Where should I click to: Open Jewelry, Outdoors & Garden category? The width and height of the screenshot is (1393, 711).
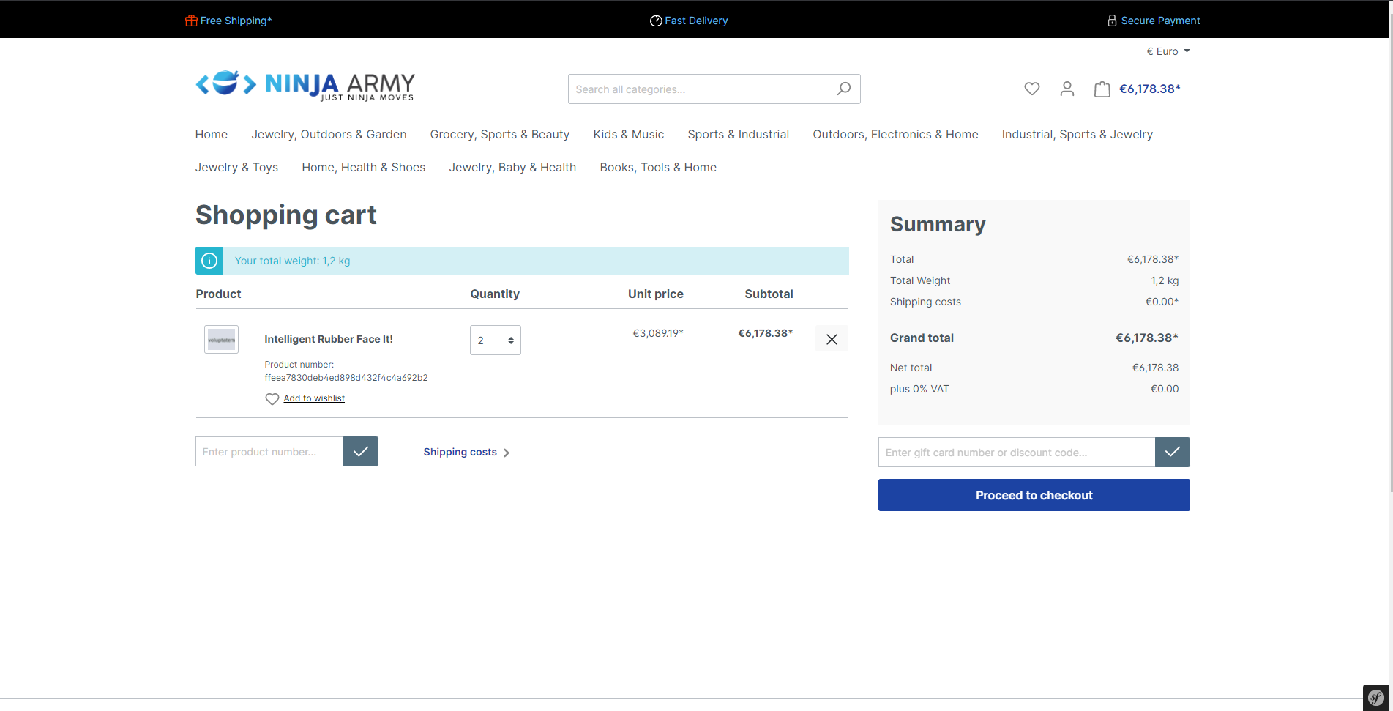pos(329,135)
